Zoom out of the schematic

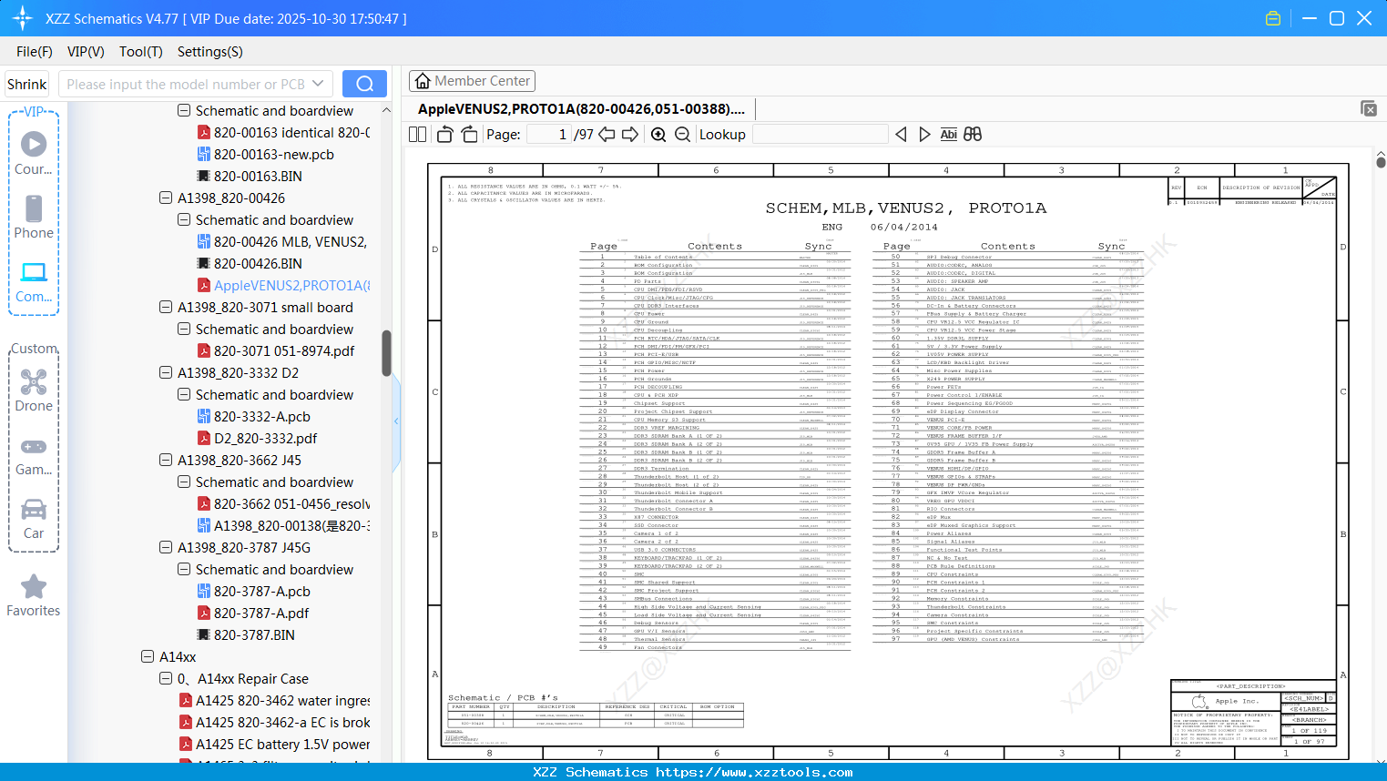[x=682, y=135]
